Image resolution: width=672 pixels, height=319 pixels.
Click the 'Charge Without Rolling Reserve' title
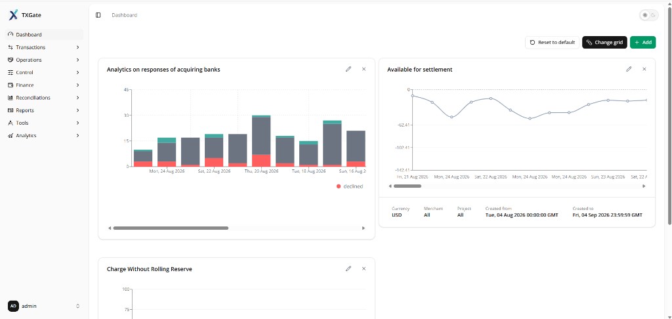tap(149, 269)
